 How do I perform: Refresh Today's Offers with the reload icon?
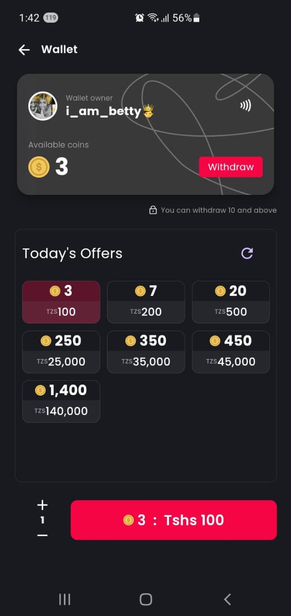click(x=247, y=253)
